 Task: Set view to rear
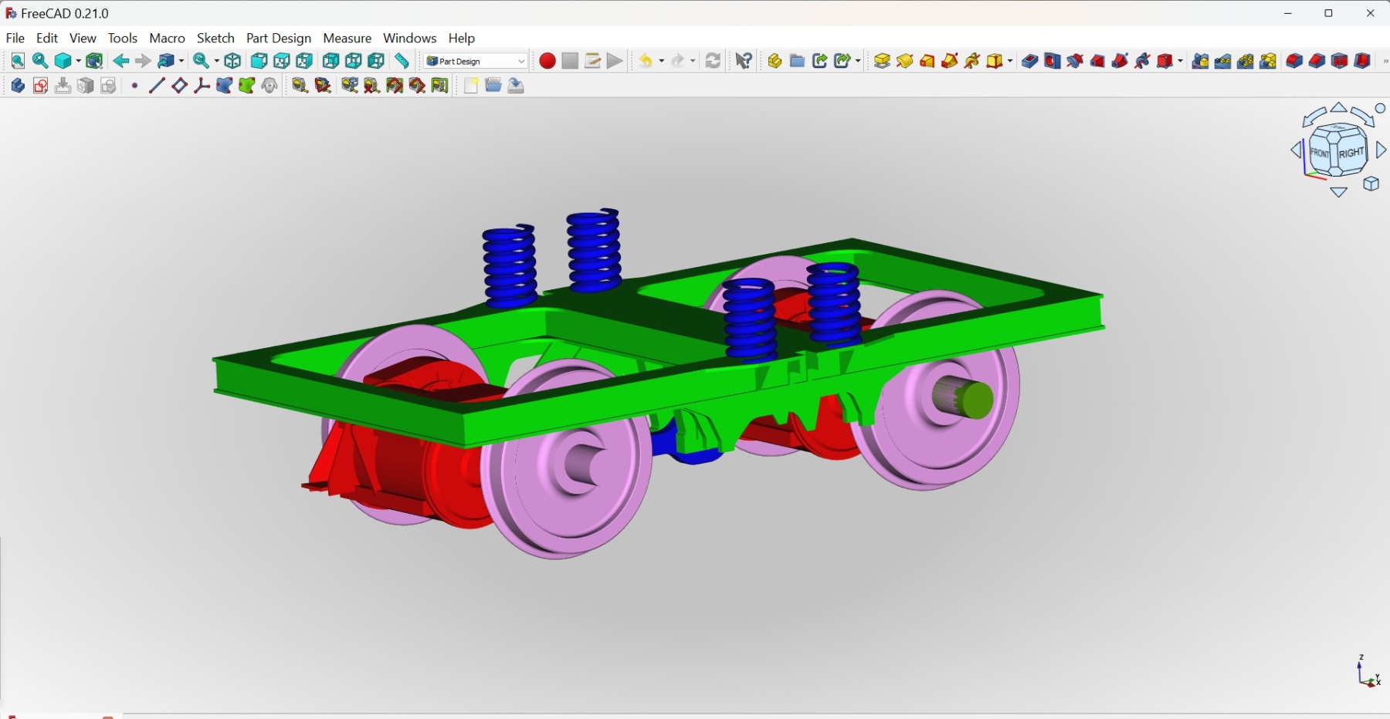[x=331, y=61]
